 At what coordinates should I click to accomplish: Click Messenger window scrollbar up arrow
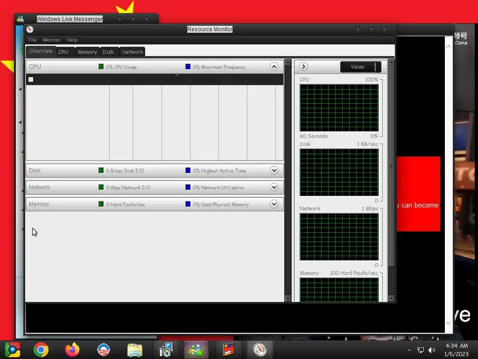[449, 47]
